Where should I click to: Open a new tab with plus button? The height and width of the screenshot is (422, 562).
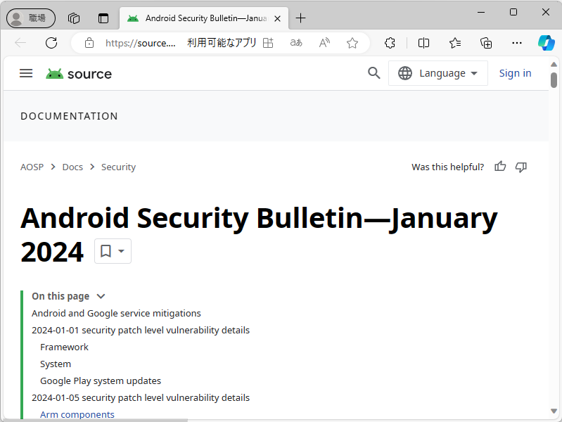pyautogui.click(x=300, y=18)
